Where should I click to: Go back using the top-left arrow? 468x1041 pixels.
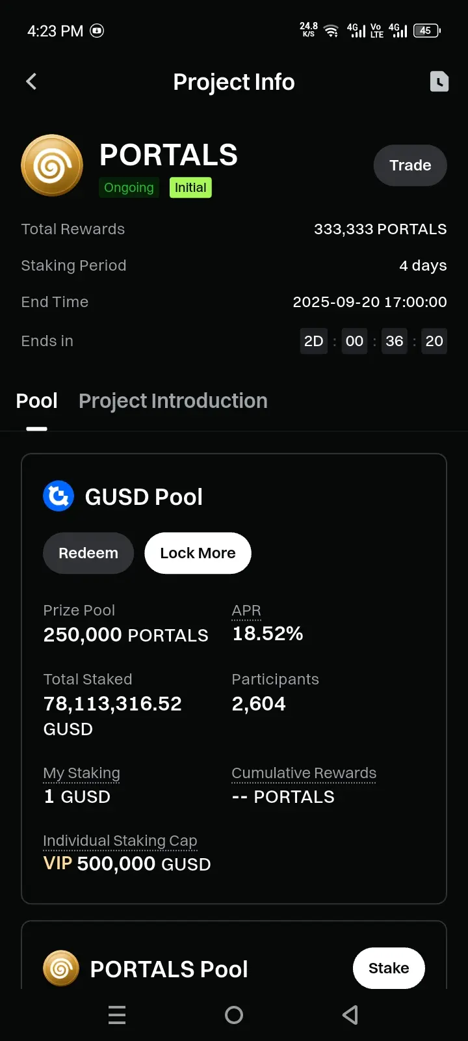tap(31, 81)
